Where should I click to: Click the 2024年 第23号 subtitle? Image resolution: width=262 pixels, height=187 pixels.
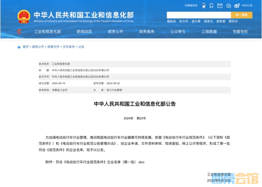pyautogui.click(x=135, y=119)
